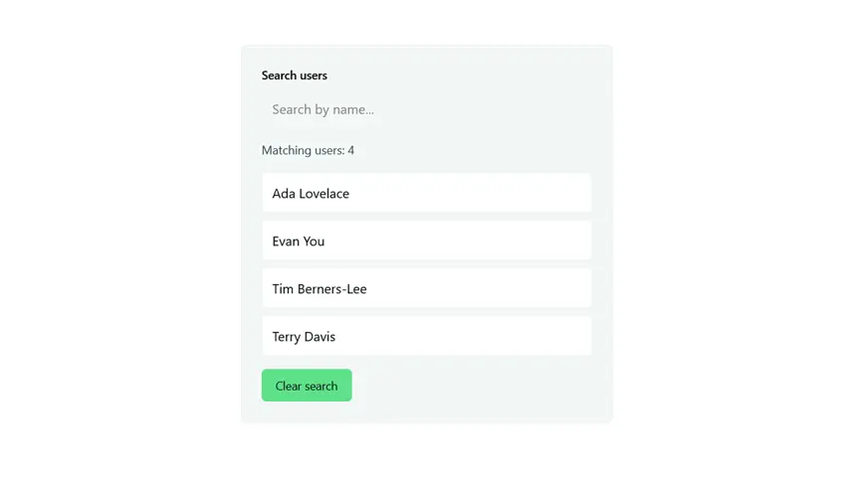This screenshot has height=477, width=850.
Task: Click the third result card, Tim Berners-Lee
Action: pyautogui.click(x=427, y=288)
